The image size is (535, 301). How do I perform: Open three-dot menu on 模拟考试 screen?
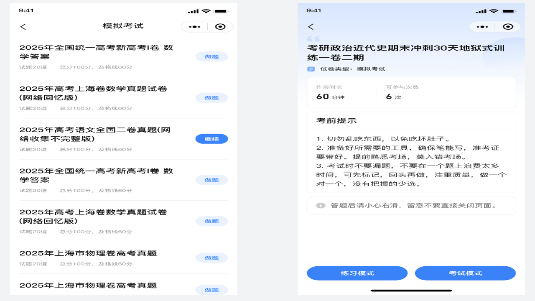tap(194, 27)
